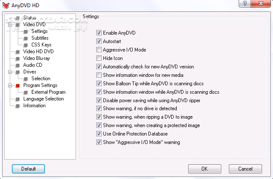Viewport: 273px width, 179px height.
Task: Check the Hide Icon option
Action: point(99,58)
